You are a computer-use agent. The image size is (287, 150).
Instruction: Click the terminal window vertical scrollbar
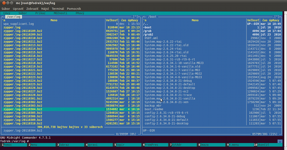pos(286,80)
